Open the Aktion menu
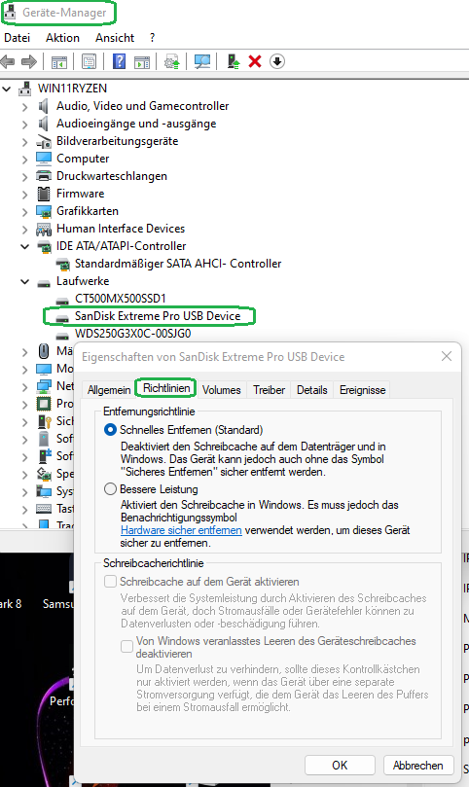 62,38
